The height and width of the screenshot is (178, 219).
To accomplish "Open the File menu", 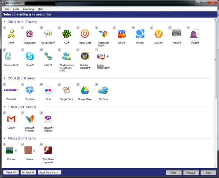I will click(7, 9).
